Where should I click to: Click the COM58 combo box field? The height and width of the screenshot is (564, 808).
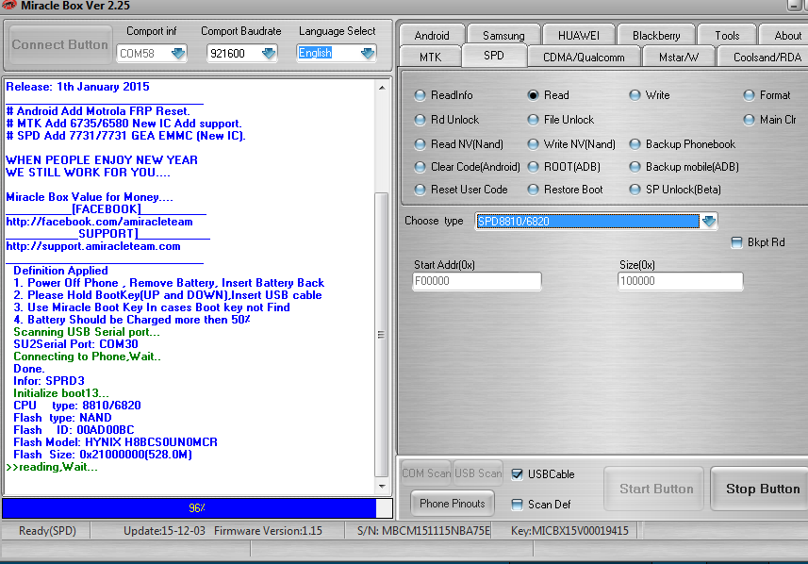[x=152, y=53]
